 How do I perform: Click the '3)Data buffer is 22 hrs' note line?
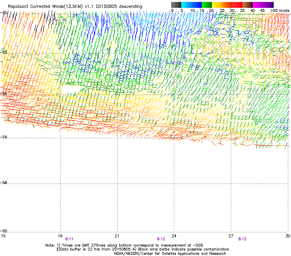tap(142, 249)
